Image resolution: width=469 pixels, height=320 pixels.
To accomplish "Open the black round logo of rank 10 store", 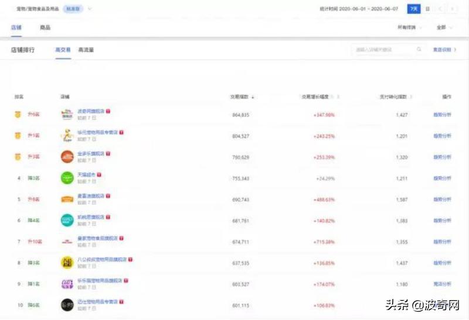I will [x=67, y=305].
